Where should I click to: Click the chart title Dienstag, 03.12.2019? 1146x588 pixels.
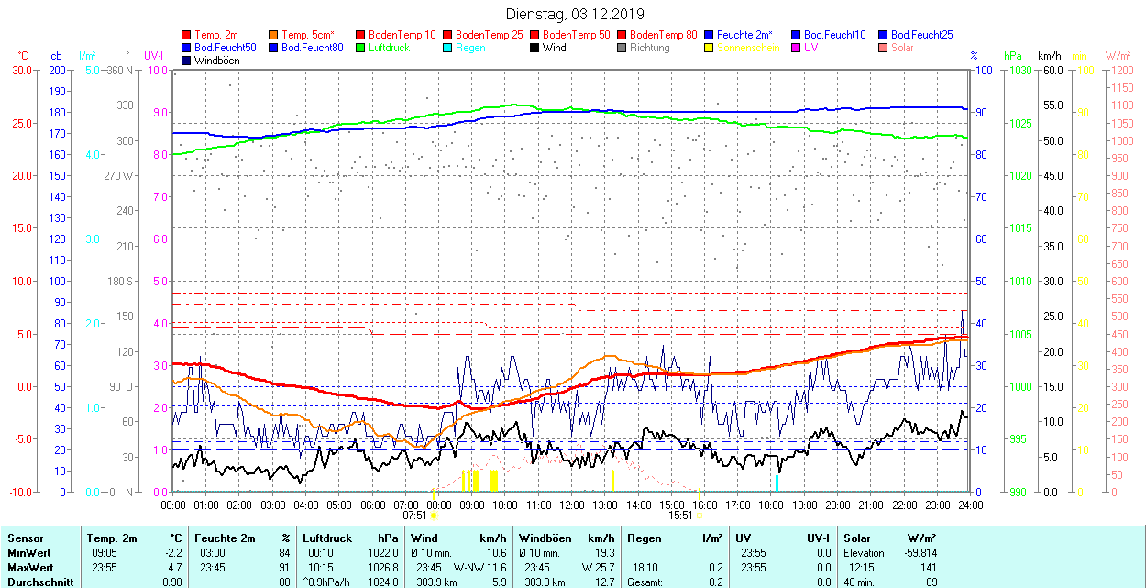575,14
